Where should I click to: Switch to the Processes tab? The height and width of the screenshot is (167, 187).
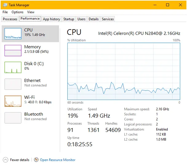click(x=10, y=19)
